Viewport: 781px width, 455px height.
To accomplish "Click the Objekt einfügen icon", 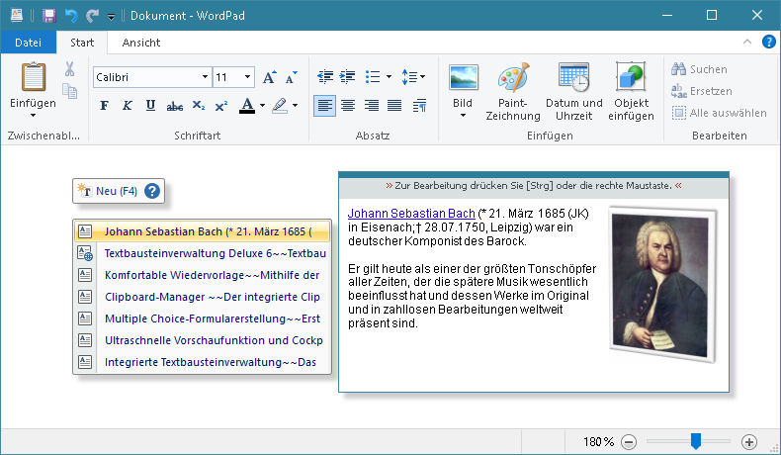I will (x=632, y=78).
